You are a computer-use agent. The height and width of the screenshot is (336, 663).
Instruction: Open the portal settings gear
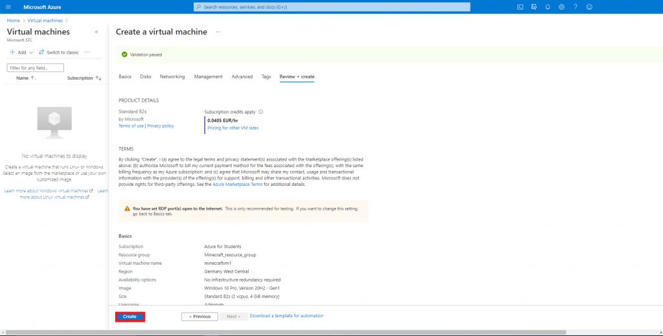click(x=561, y=7)
